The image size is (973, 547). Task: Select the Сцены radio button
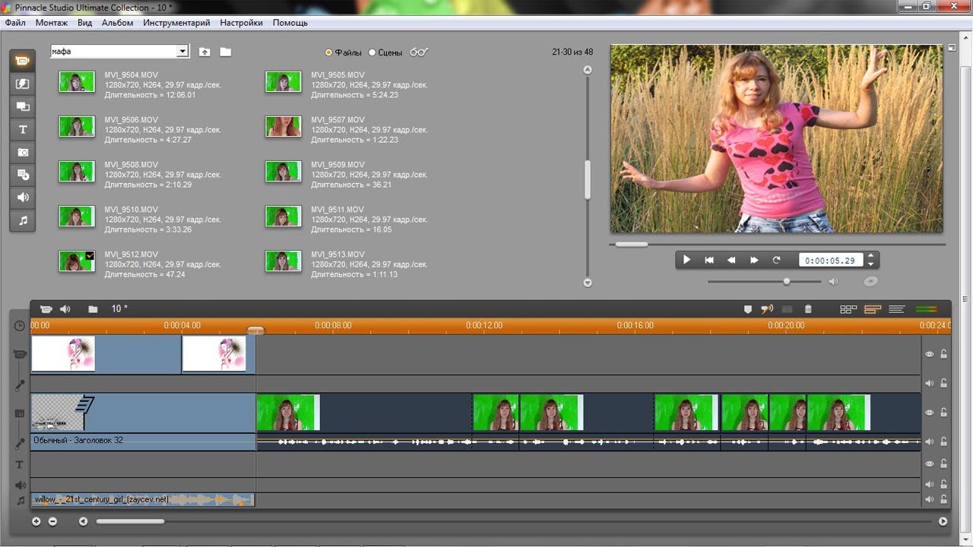pos(372,52)
